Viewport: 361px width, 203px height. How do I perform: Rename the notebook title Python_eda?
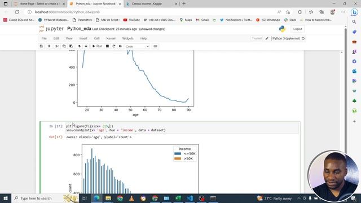79,29
